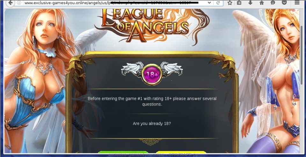Open the chat smiley icon in toolbar
Screen dimensions: 306x157
pyautogui.click(x=273, y=3)
